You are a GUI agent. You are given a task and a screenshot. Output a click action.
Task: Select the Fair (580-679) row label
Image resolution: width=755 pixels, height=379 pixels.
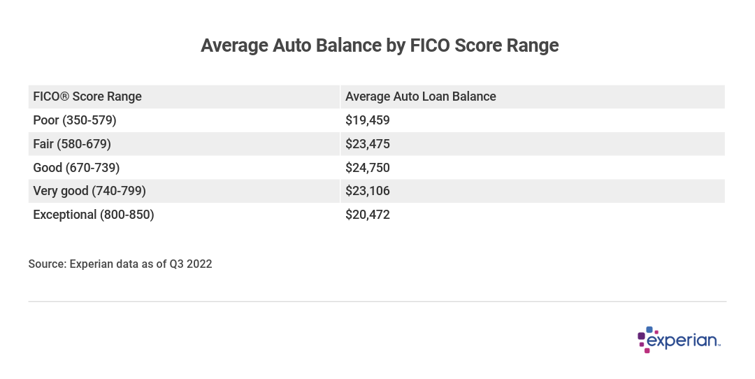(x=72, y=144)
